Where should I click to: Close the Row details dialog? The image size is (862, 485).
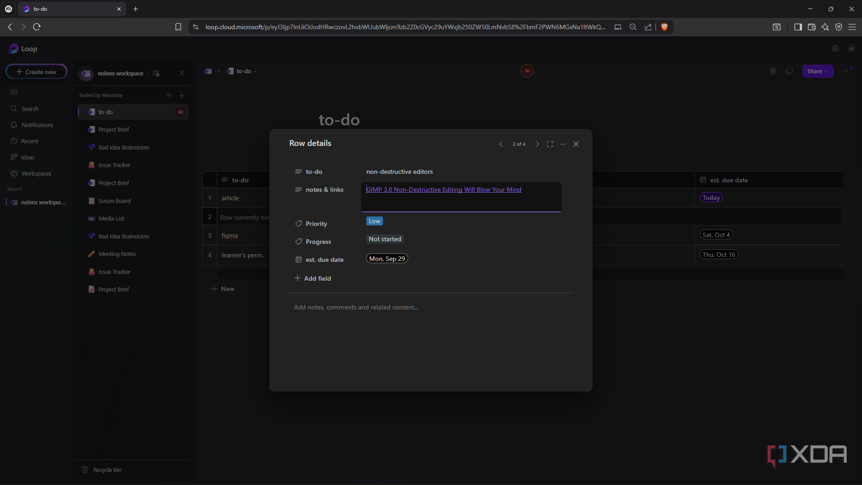pos(576,144)
